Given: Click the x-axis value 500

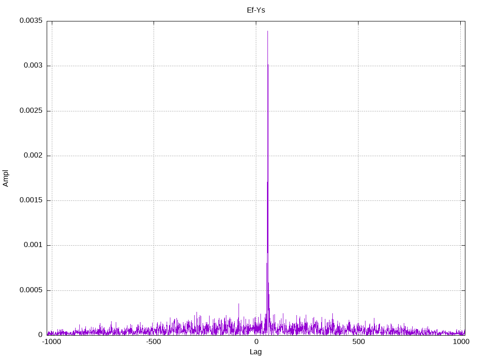Looking at the screenshot, I should click(x=358, y=342).
